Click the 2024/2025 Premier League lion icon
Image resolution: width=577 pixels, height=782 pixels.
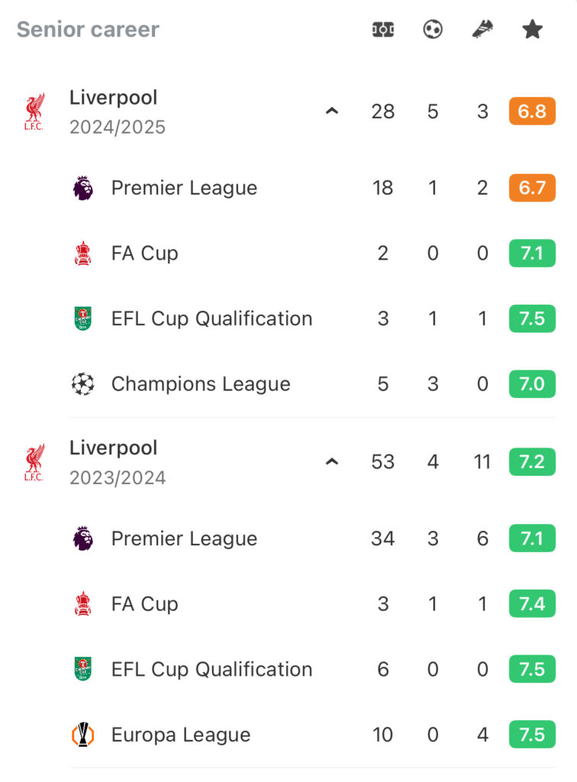[x=82, y=188]
